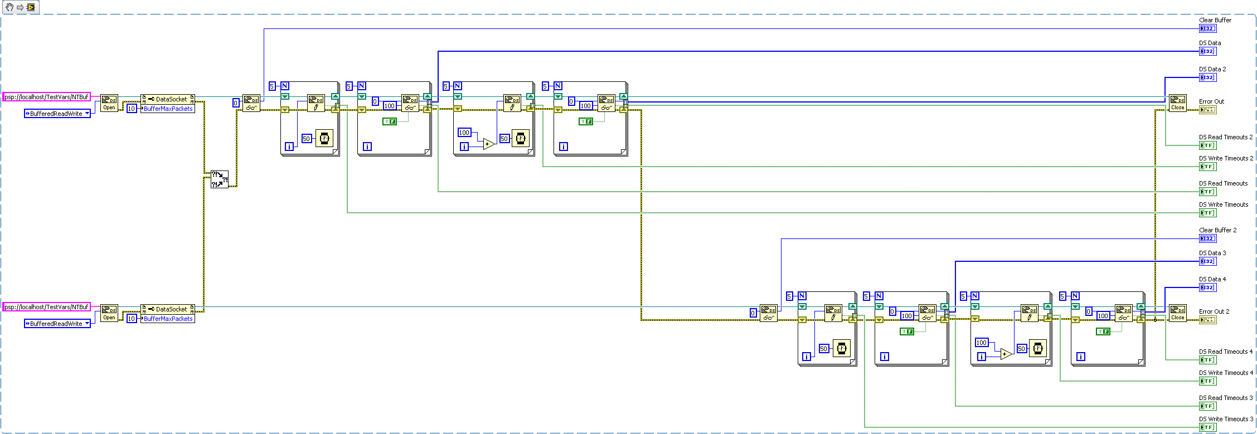
Task: Click the DS Write Timeouts 4 label
Action: point(1226,373)
